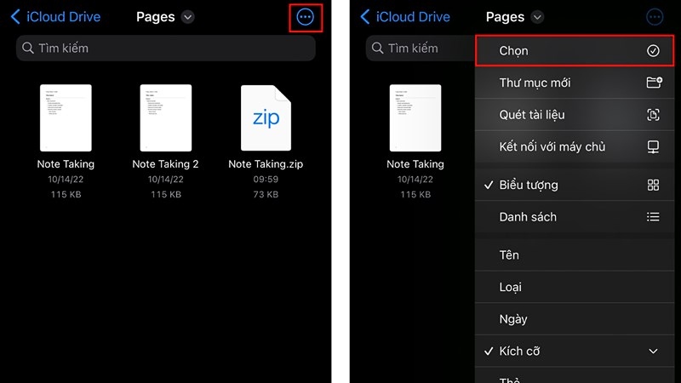
Task: Open the Note Taking document in left screen
Action: 66,117
